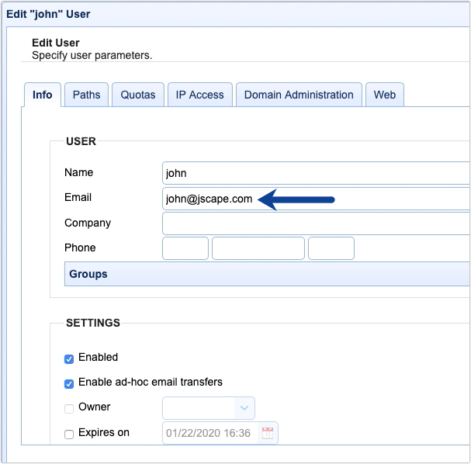This screenshot has height=464, width=471.
Task: Click the Name input field
Action: [315, 174]
